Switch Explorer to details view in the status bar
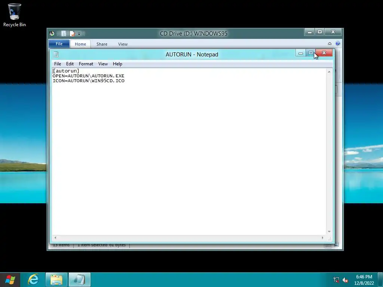The width and height of the screenshot is (383, 287). [x=328, y=245]
